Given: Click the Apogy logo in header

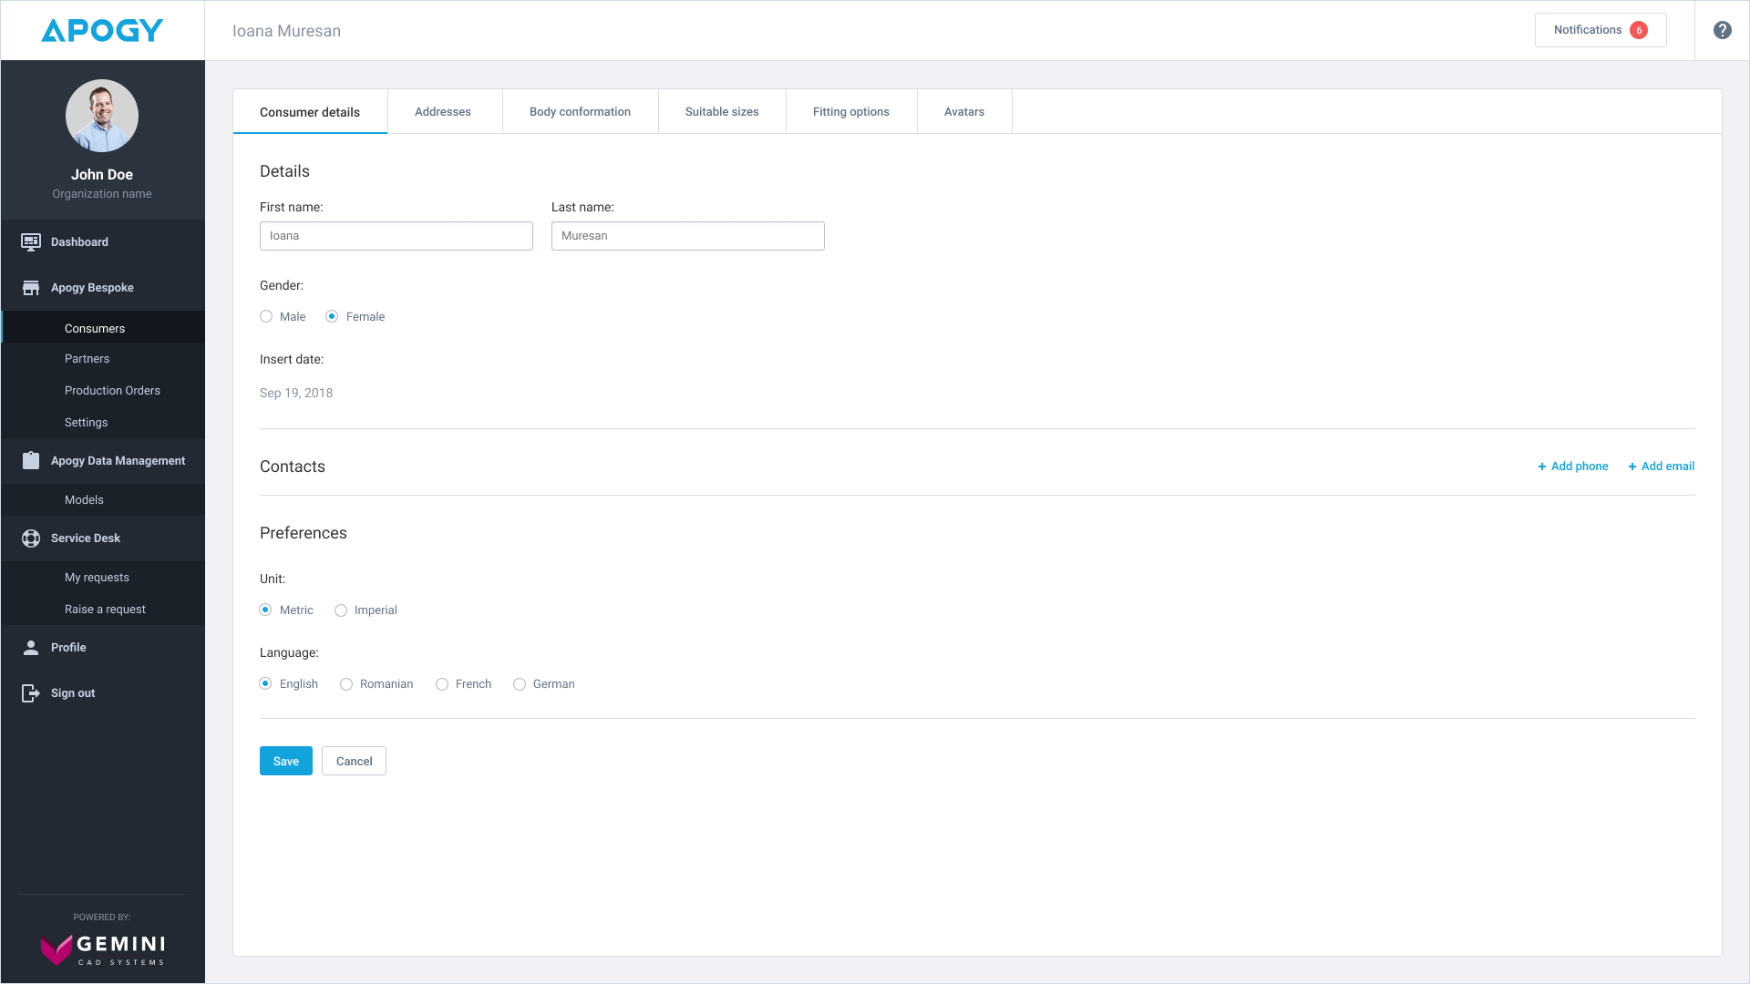Looking at the screenshot, I should click(x=102, y=30).
